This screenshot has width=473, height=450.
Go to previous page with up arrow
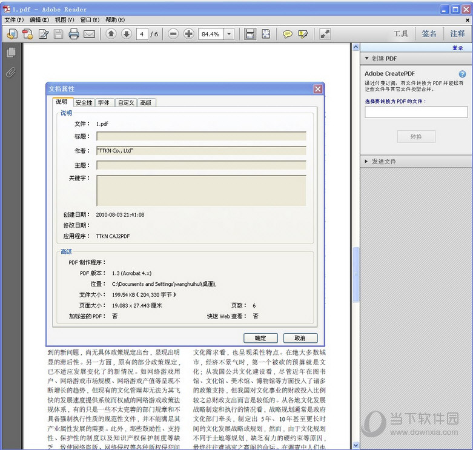(111, 34)
